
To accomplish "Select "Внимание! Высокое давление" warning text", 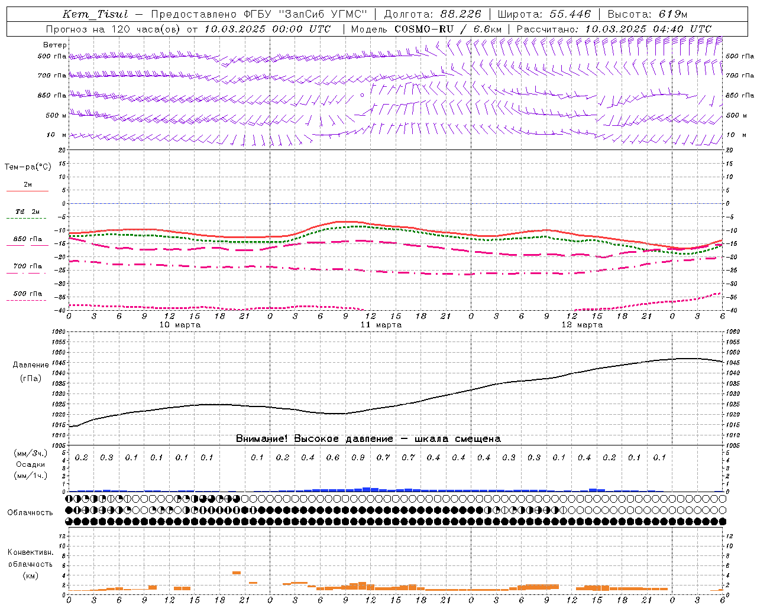I will coord(315,438).
